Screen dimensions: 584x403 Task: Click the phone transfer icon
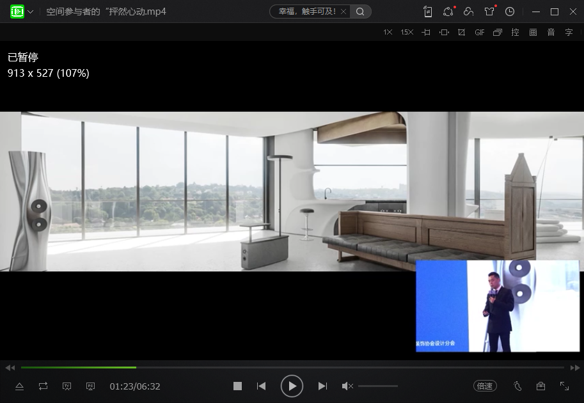coord(428,12)
